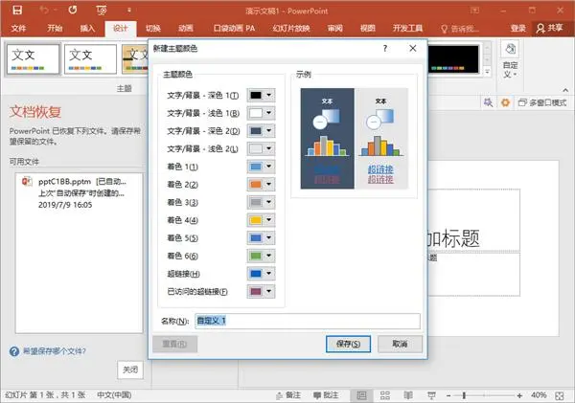Switch to the View (视图) tab
The image size is (575, 403).
coord(367,28)
